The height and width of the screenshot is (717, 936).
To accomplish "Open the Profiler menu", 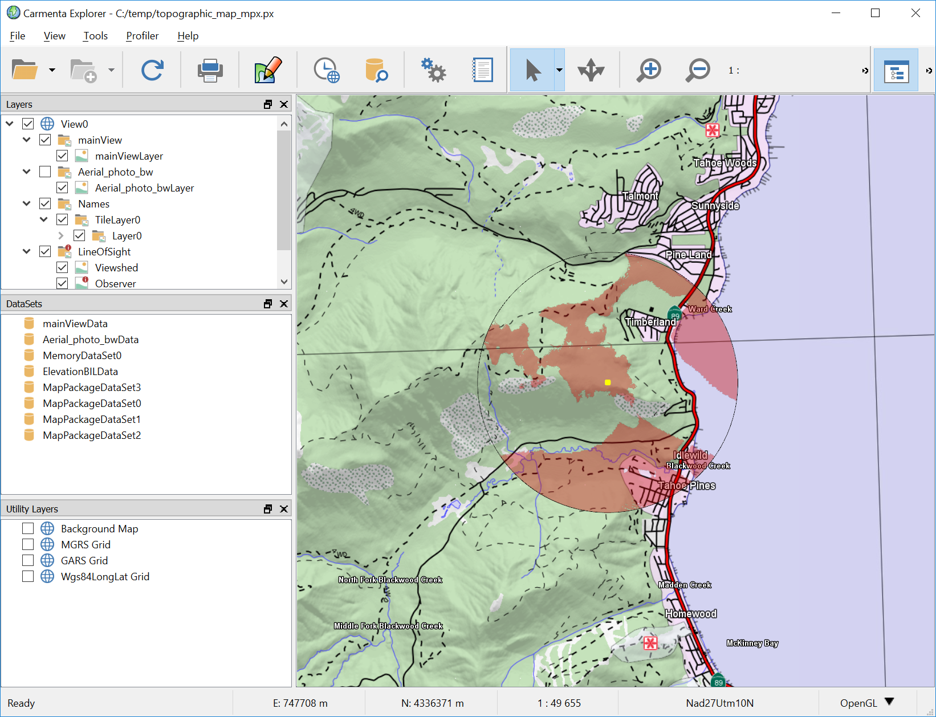I will (142, 36).
